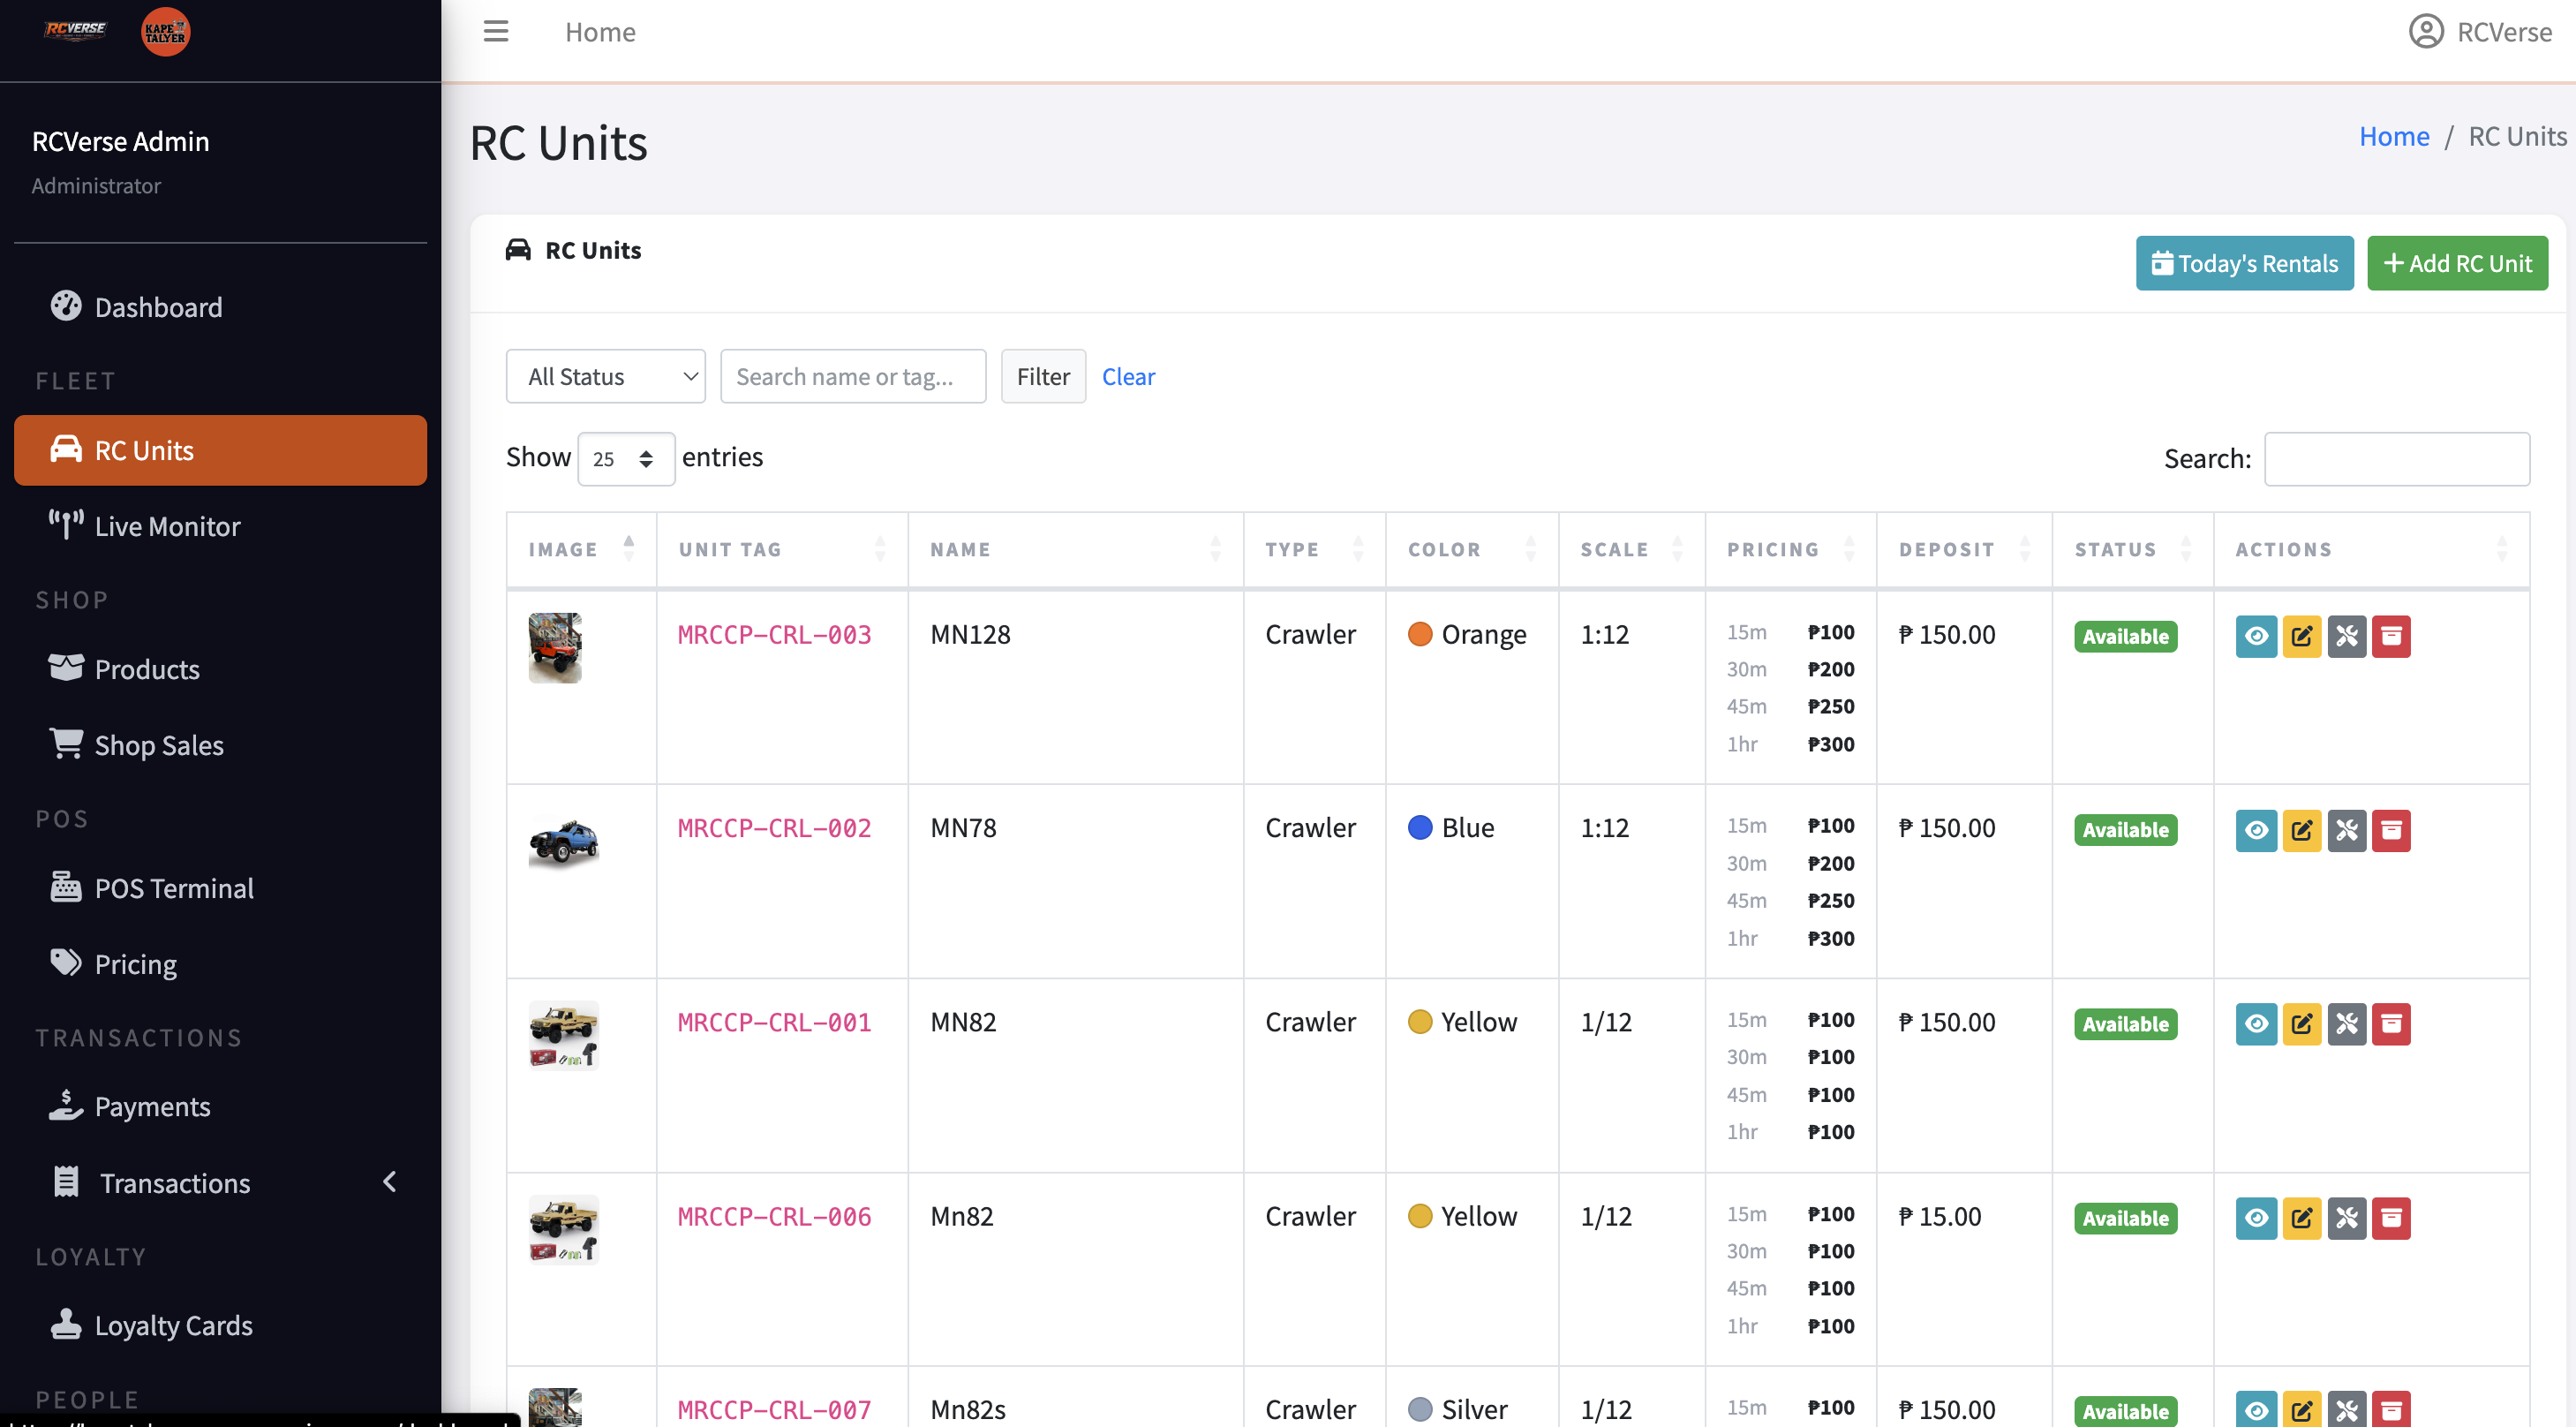Open maintenance tools for MRCCP-CRL-001
This screenshot has height=1427, width=2576.
(x=2346, y=1024)
